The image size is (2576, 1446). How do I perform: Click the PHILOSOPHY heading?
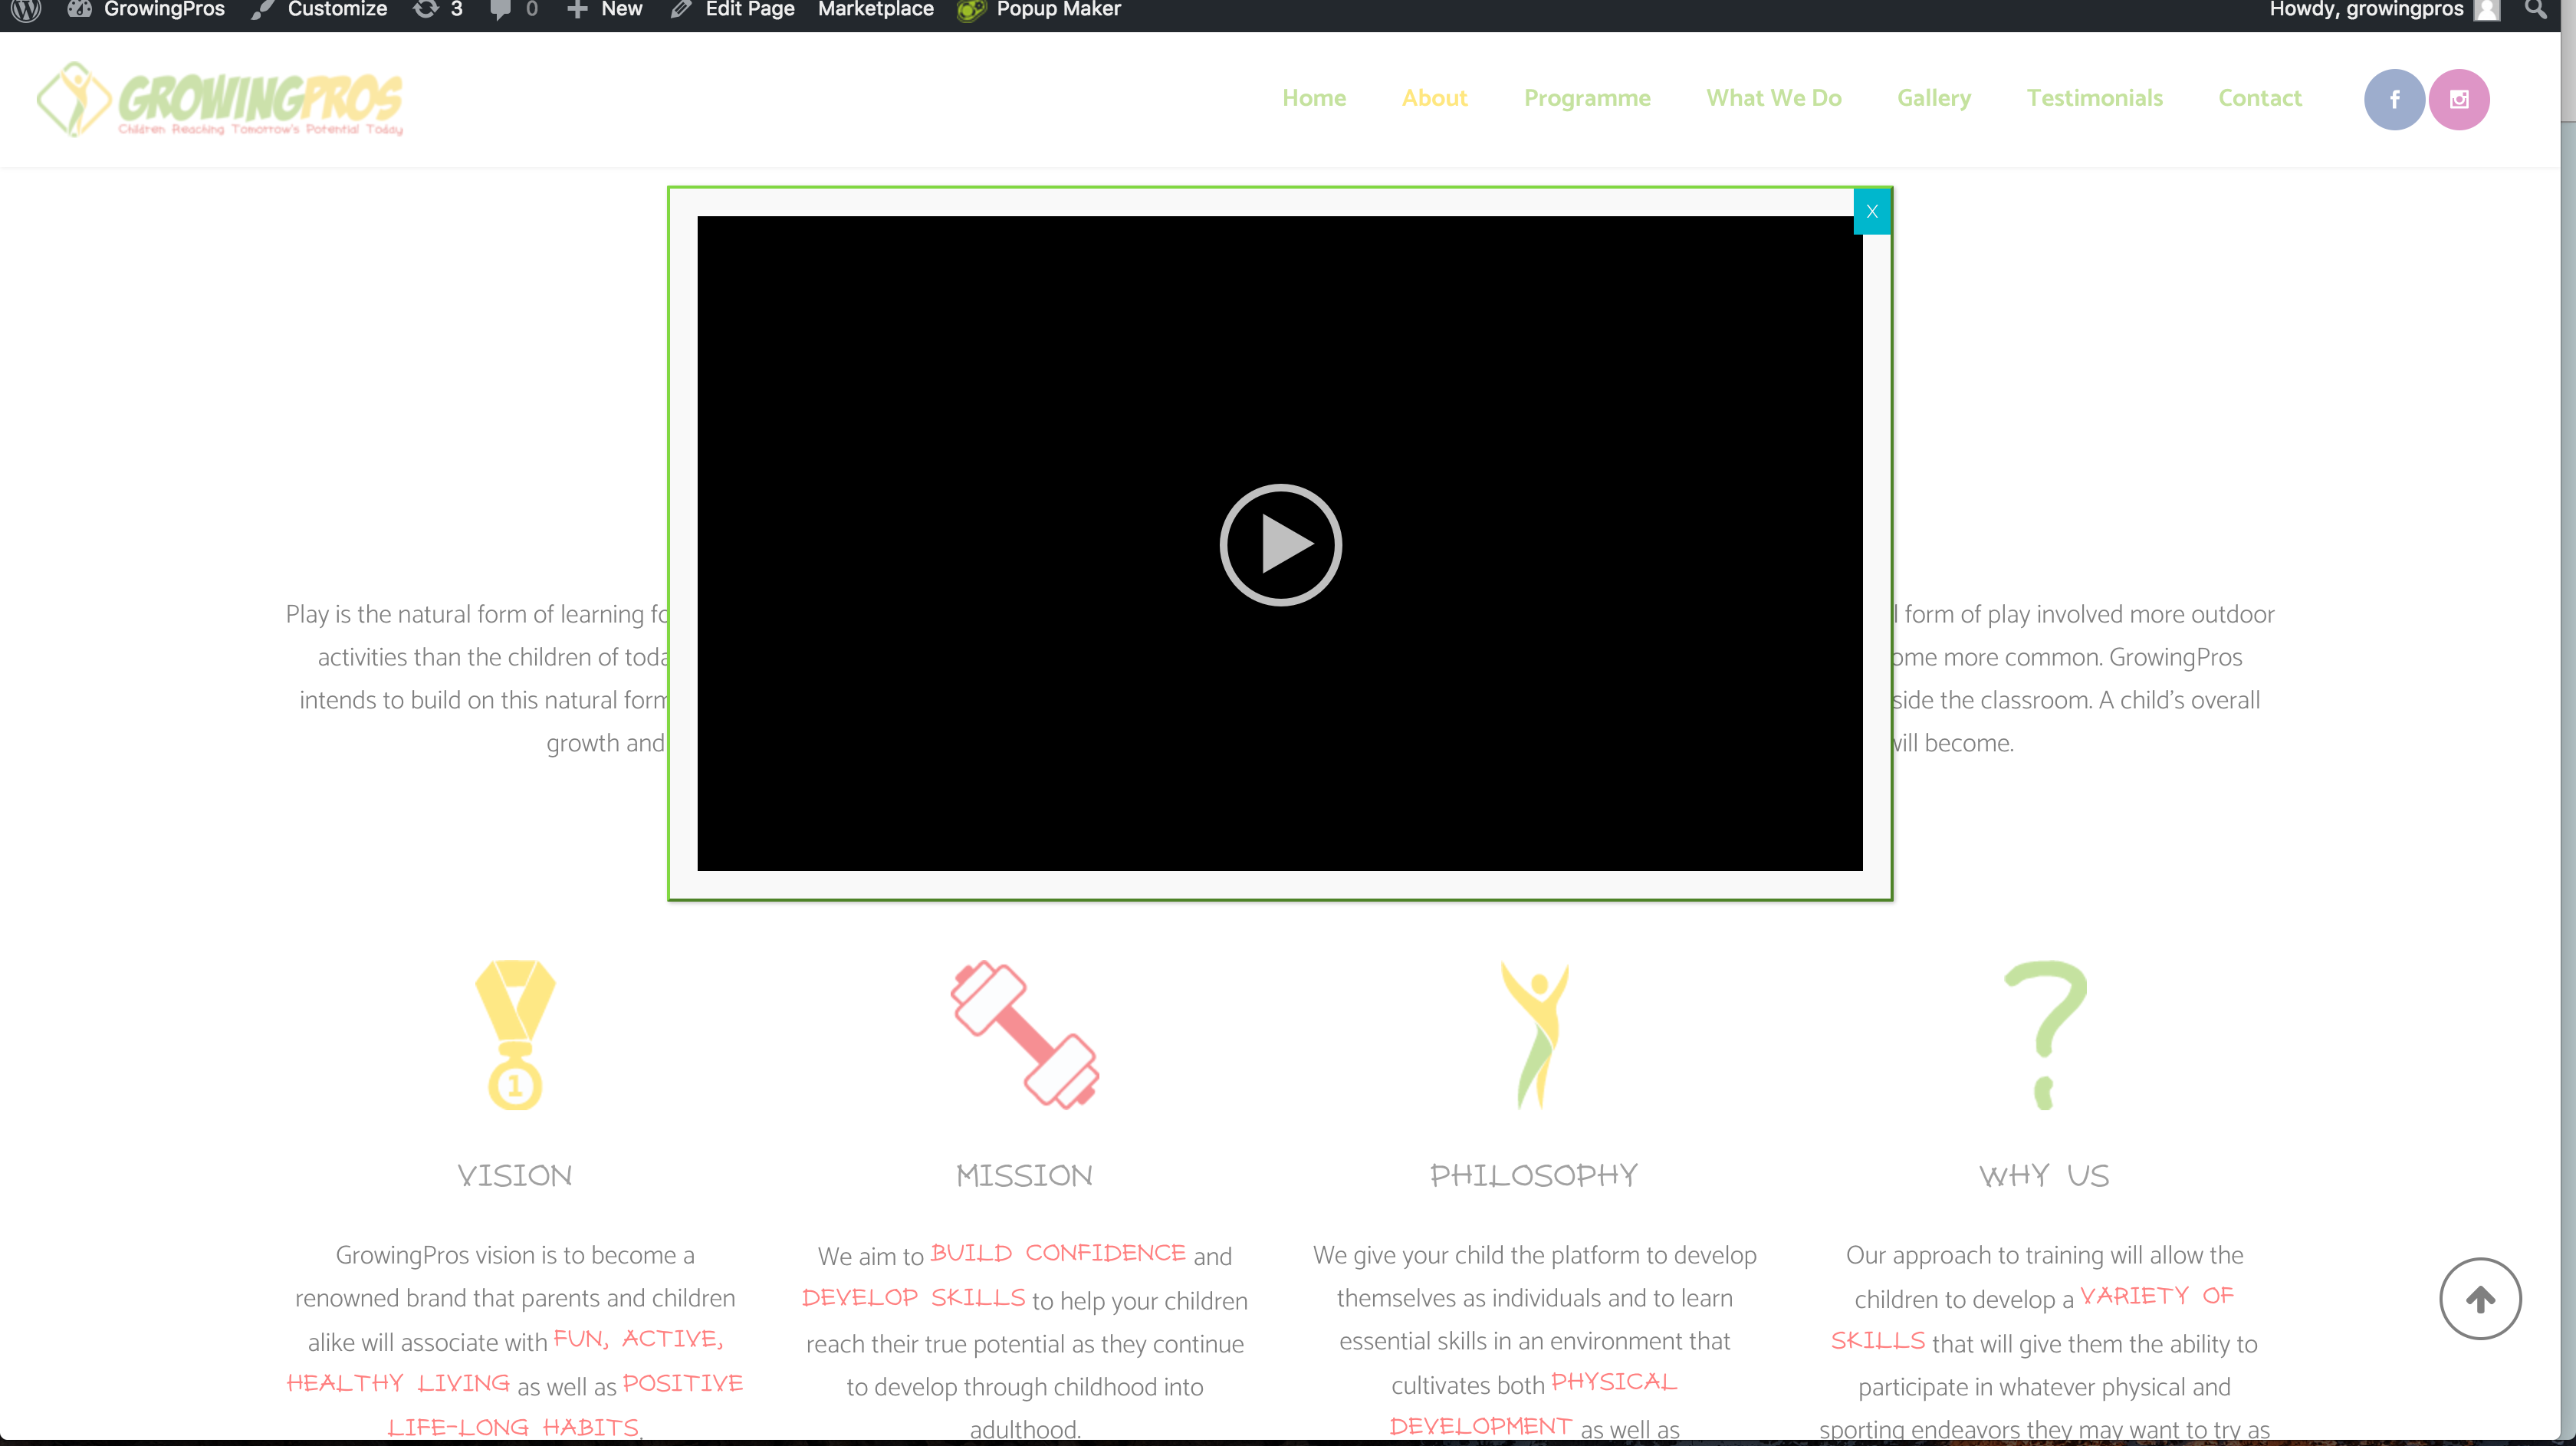[1534, 1175]
